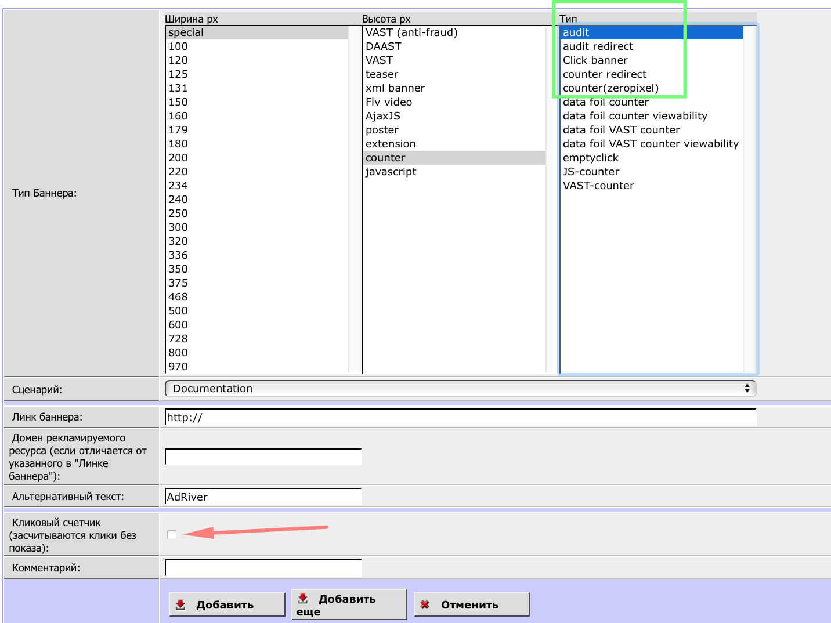Select 'teaser' in the height list
The image size is (831, 623).
454,74
